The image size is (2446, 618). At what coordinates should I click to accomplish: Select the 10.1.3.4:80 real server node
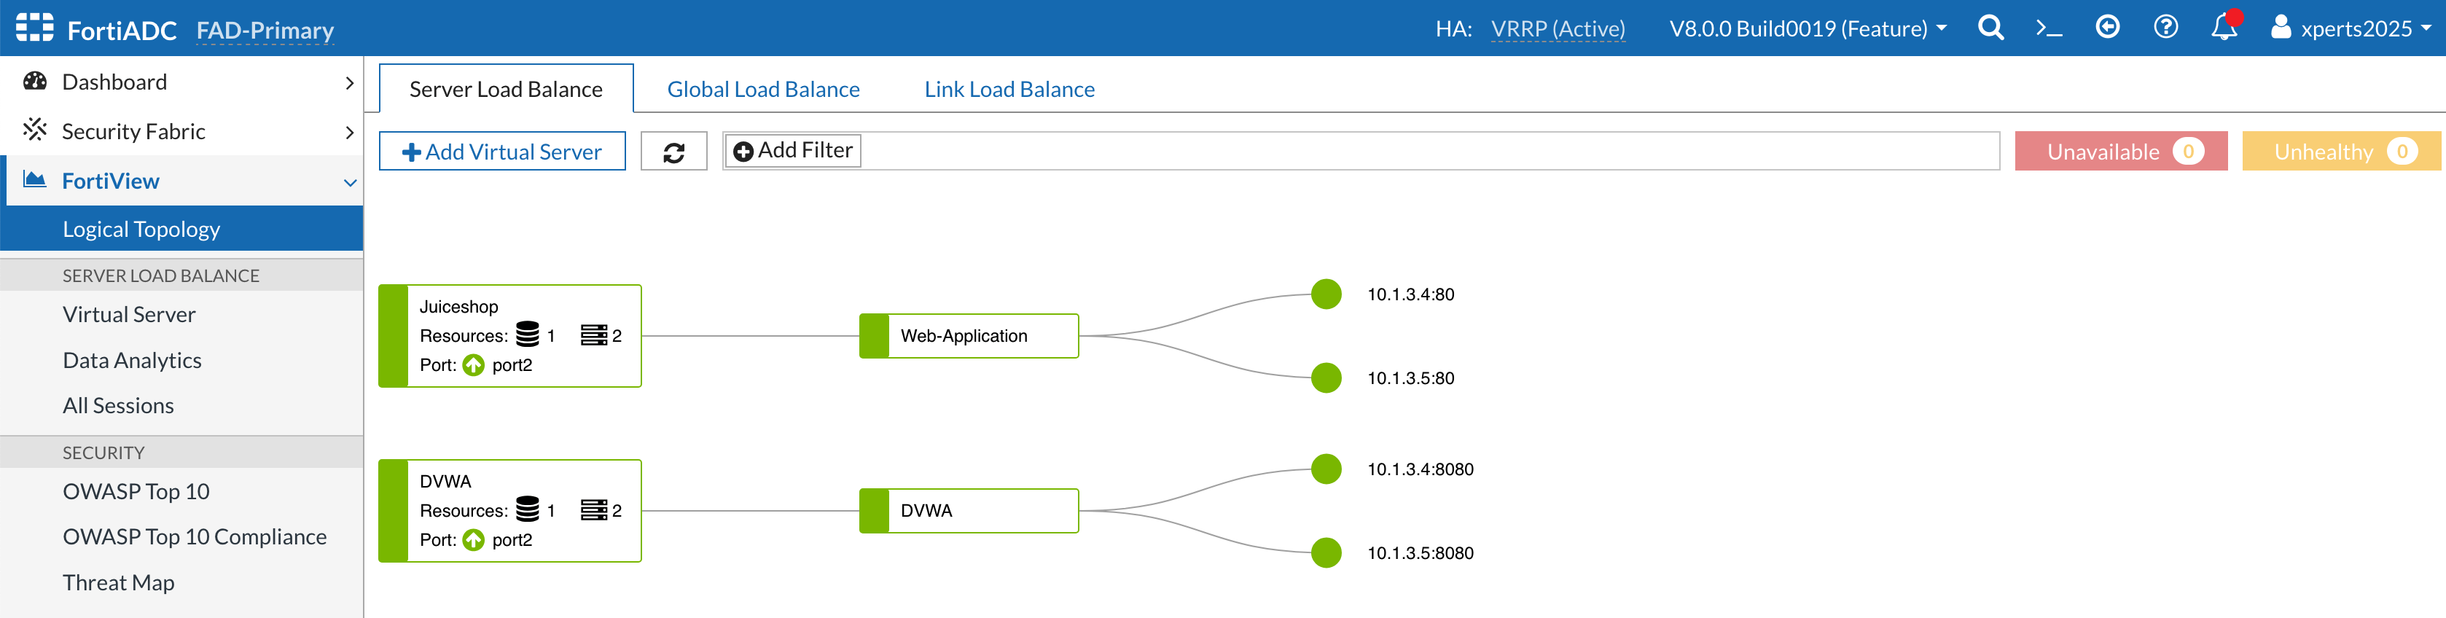pos(1326,294)
